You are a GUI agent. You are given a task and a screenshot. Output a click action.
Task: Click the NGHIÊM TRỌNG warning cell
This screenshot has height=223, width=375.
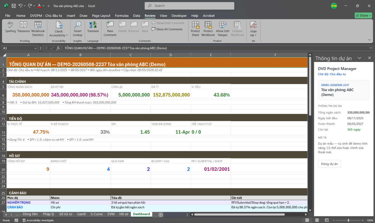click(28, 202)
